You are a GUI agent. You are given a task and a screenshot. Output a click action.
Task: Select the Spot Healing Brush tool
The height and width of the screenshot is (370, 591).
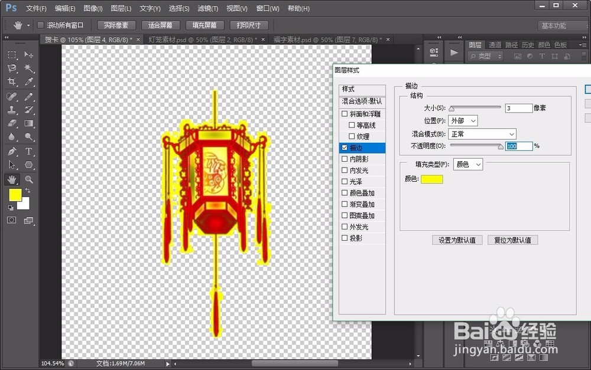tap(12, 96)
